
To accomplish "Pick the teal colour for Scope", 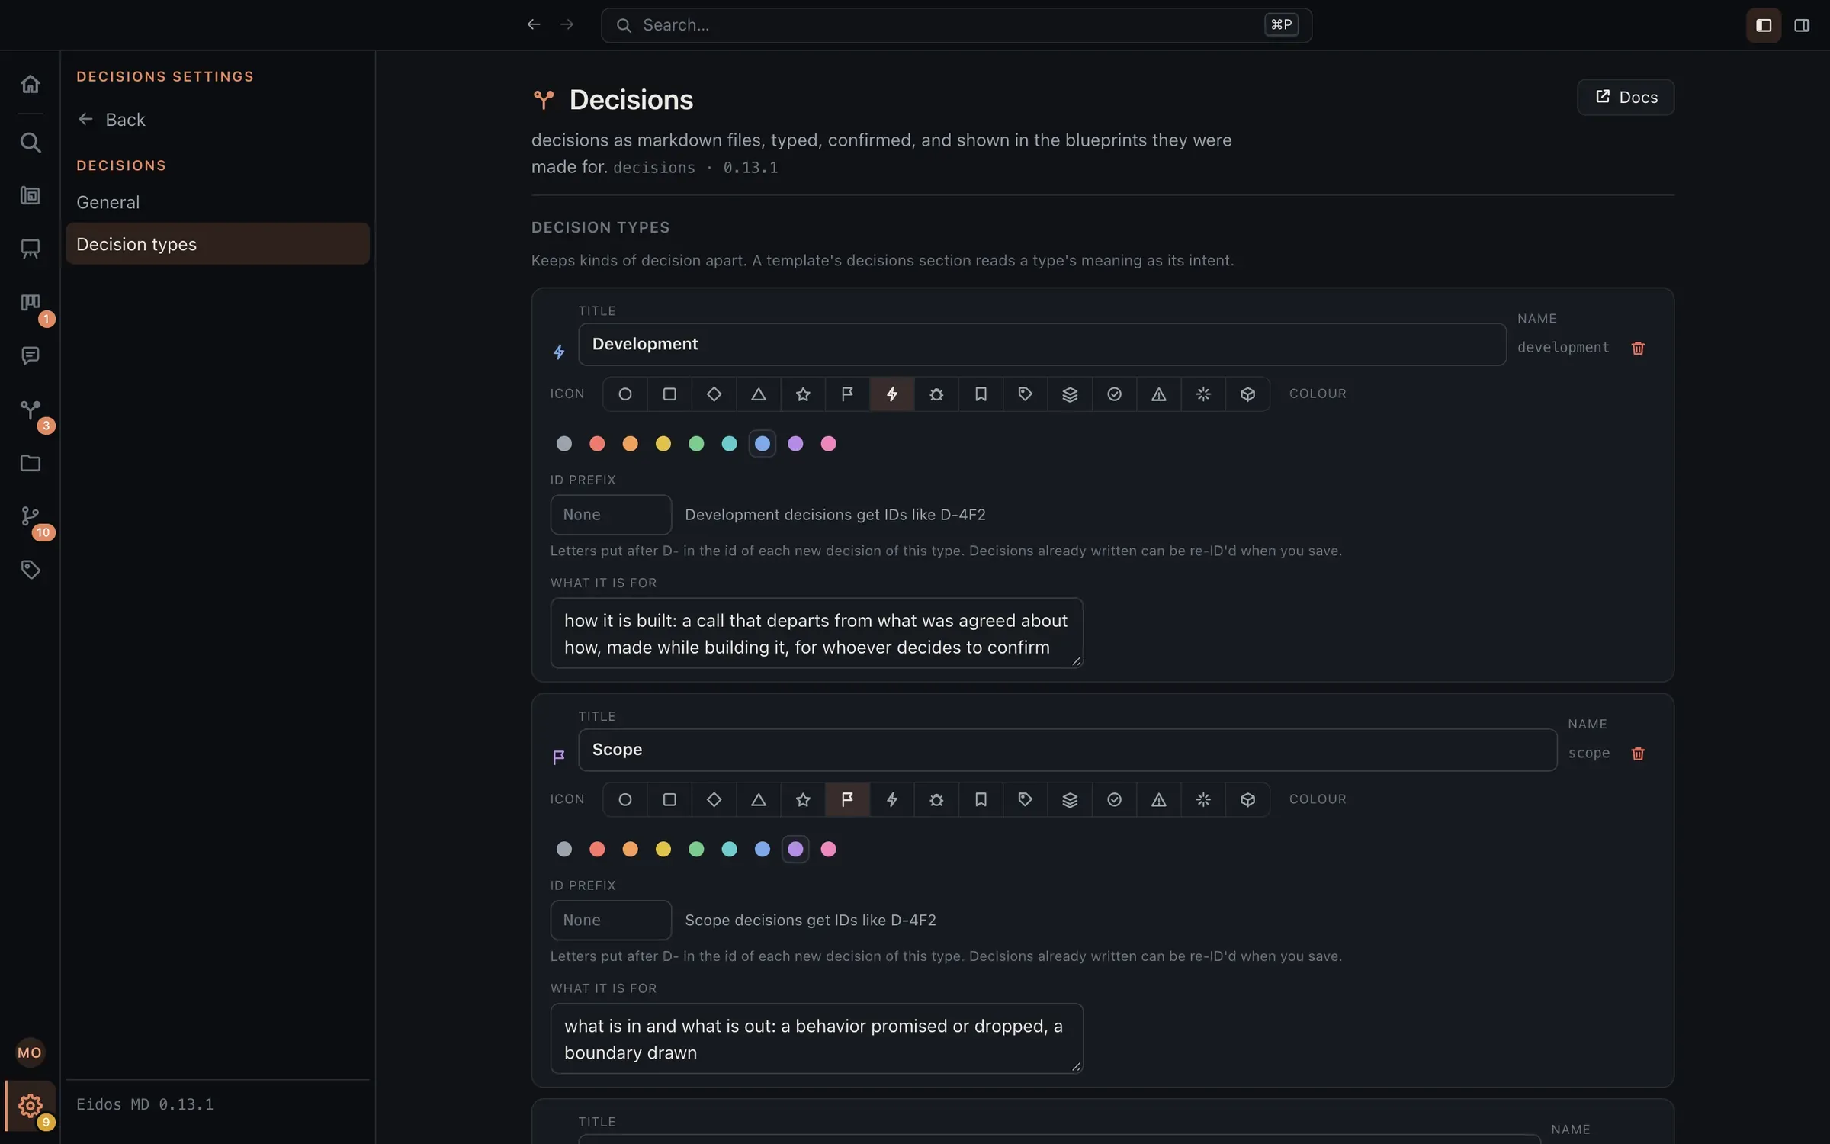I will click(729, 850).
